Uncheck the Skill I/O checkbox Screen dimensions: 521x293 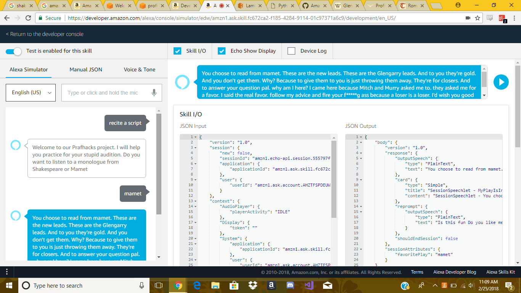pyautogui.click(x=177, y=51)
